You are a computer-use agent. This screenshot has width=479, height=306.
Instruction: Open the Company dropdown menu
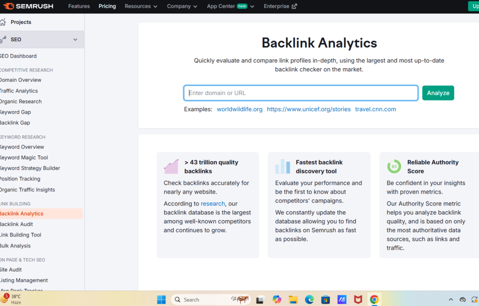click(182, 6)
